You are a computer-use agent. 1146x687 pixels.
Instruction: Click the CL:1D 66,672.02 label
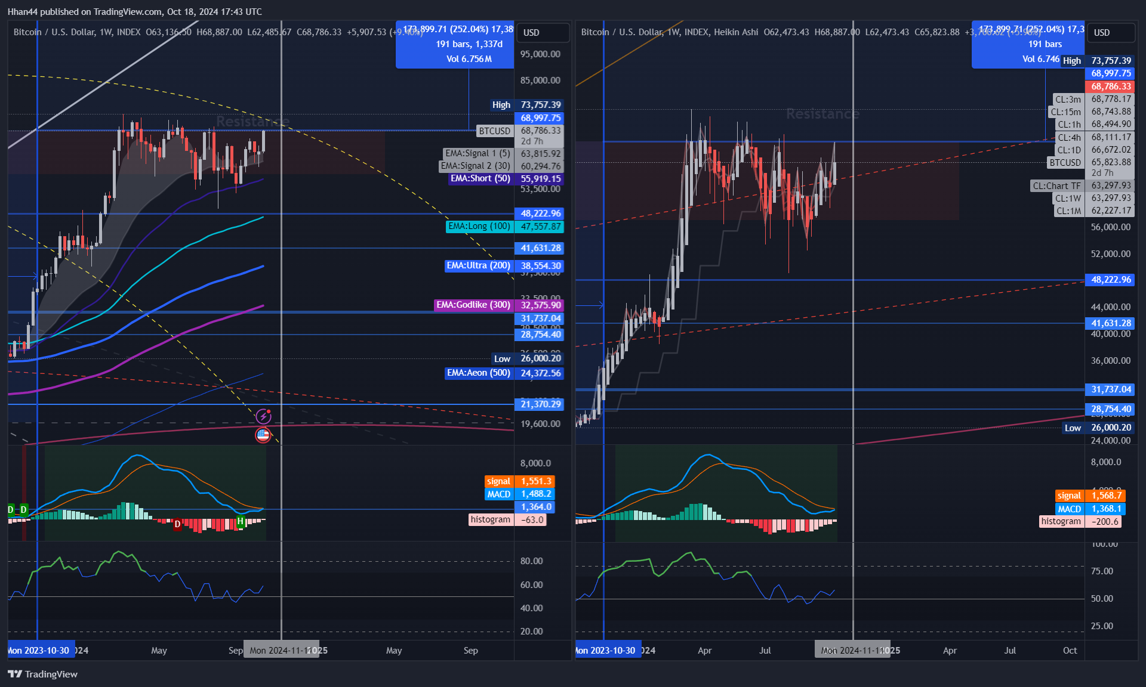click(x=1094, y=150)
